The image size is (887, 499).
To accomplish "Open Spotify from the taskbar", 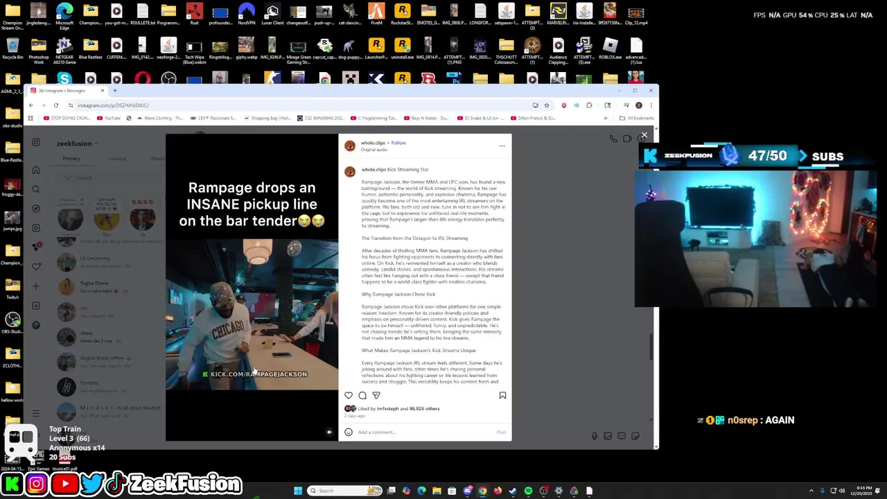I will 528,491.
